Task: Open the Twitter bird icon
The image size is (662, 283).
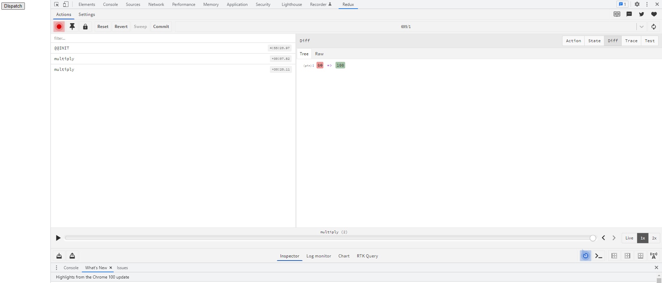Action: click(642, 14)
